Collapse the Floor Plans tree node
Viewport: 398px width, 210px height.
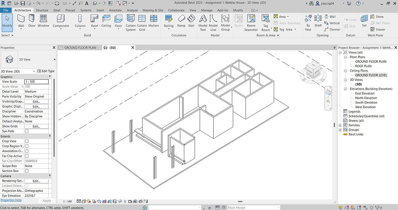(346, 57)
